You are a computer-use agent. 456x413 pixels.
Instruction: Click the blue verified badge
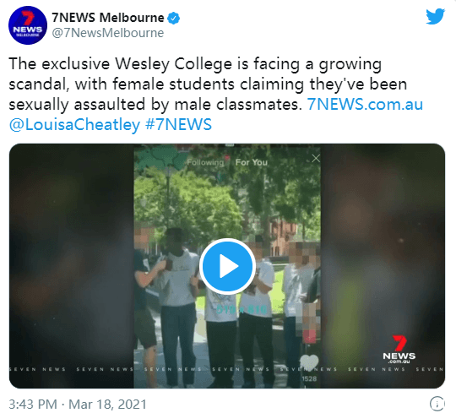point(174,18)
